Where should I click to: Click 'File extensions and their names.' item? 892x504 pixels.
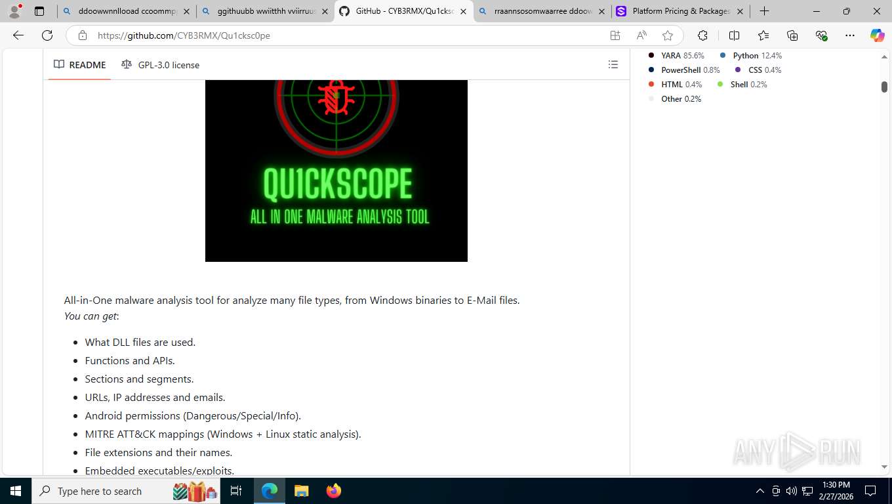[x=159, y=452]
